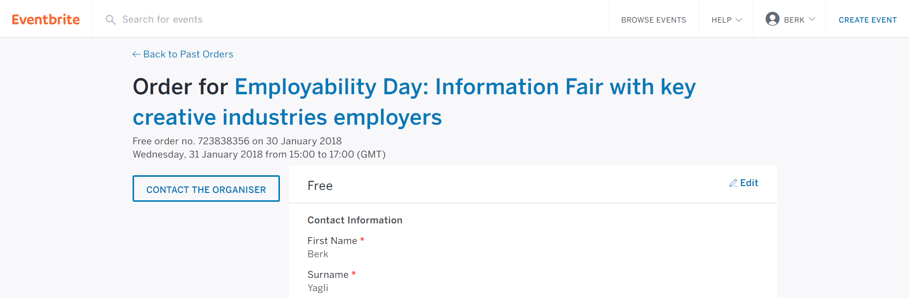This screenshot has height=298, width=909.
Task: Click the Contact Information heading
Action: (355, 220)
